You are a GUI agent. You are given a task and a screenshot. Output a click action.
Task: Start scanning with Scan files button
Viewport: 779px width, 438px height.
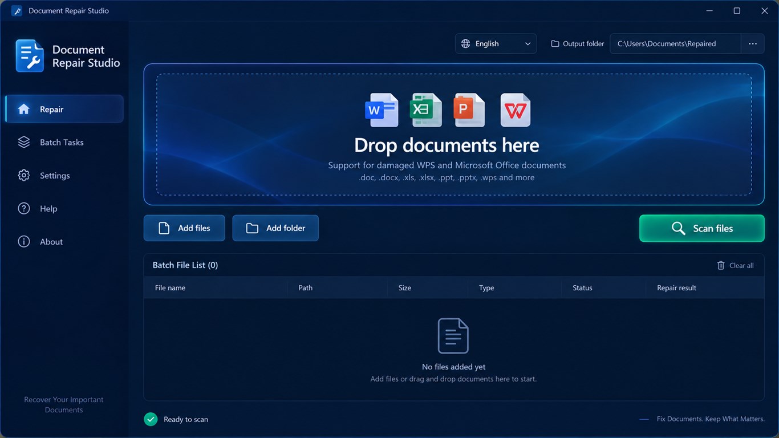(x=702, y=228)
